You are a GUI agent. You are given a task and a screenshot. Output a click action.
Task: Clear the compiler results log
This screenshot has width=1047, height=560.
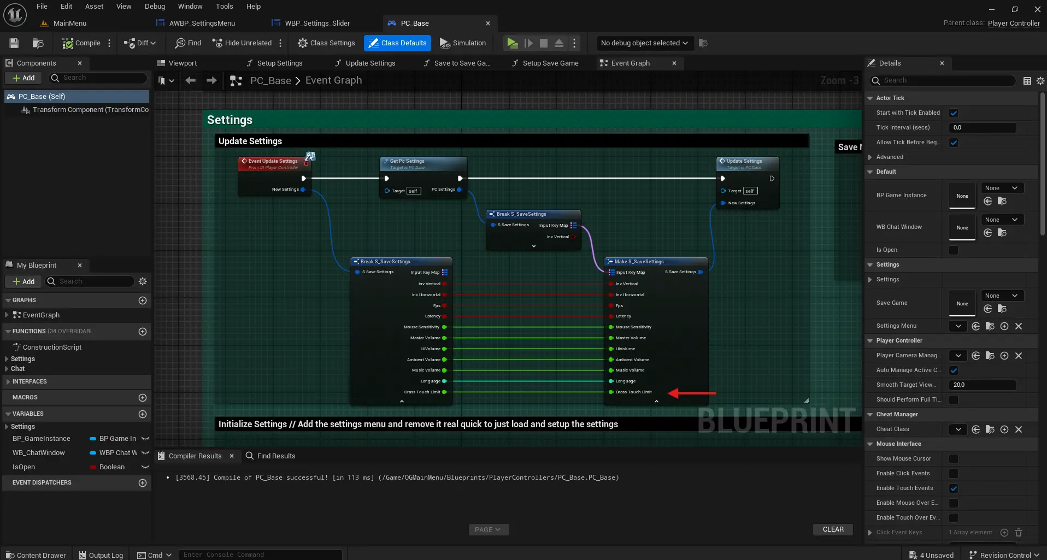(x=833, y=529)
